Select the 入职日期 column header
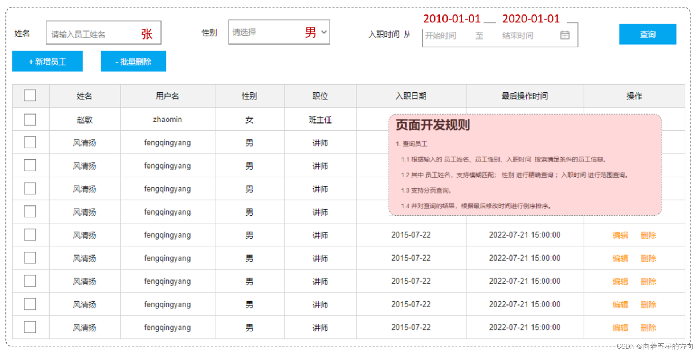698x353 pixels. click(x=411, y=96)
